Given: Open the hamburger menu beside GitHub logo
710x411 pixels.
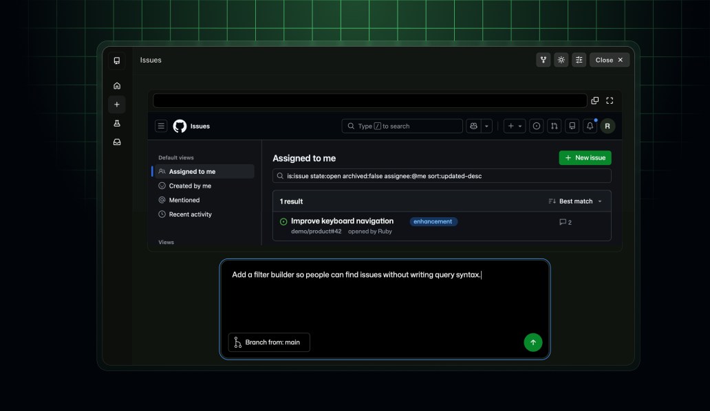Looking at the screenshot, I should pyautogui.click(x=161, y=126).
